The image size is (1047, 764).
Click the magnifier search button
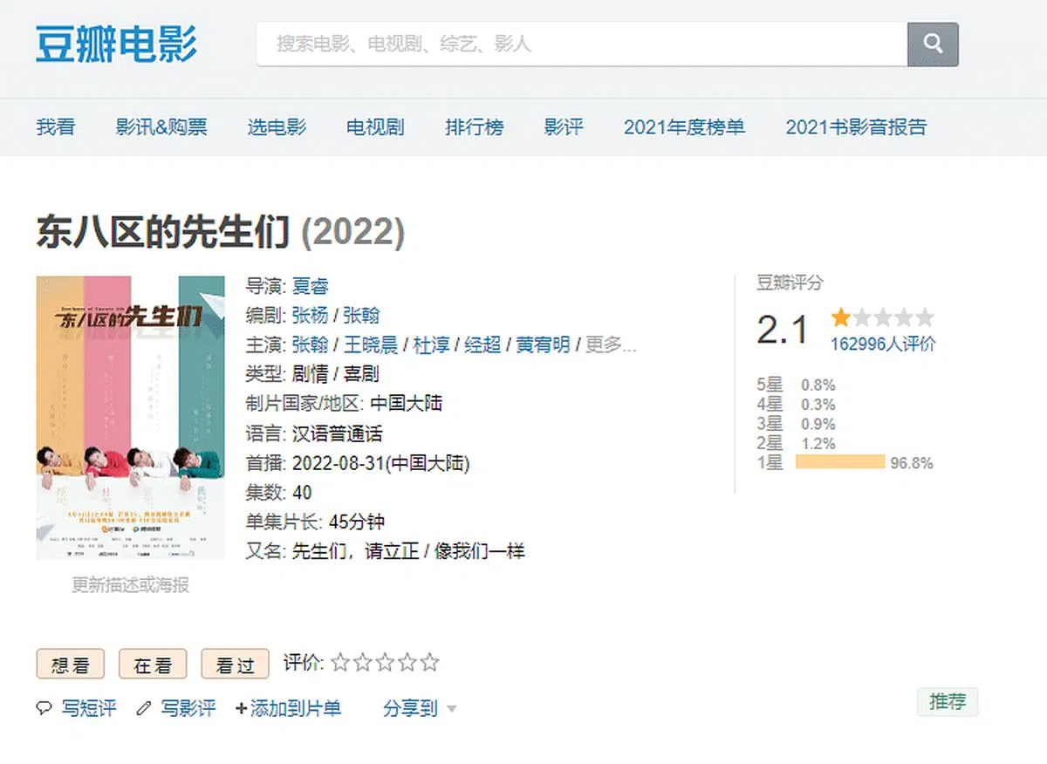[x=933, y=44]
